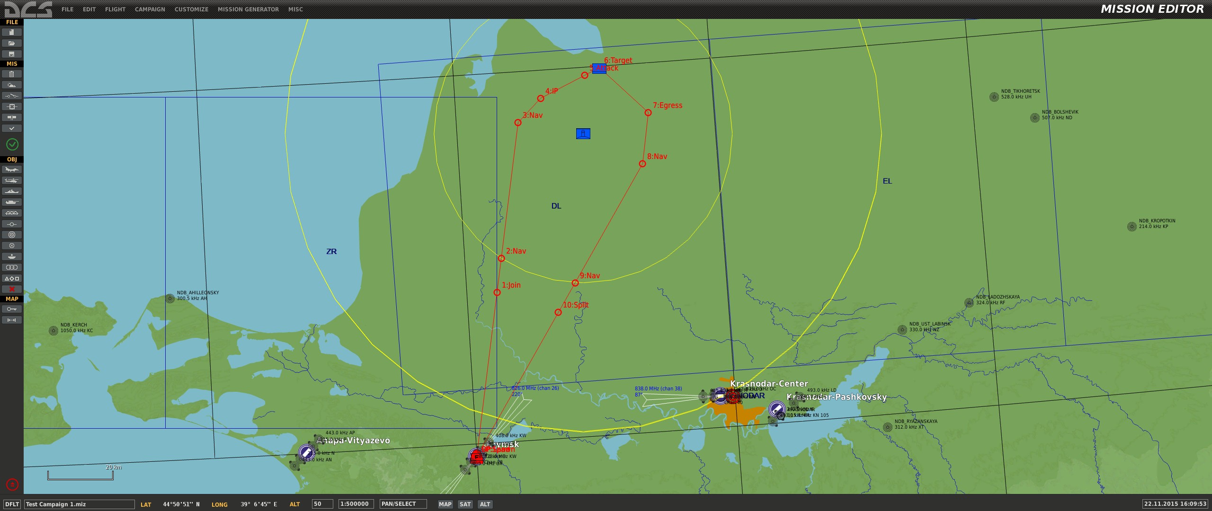The image size is (1212, 511).
Task: Click the small checkmark icon under MIS
Action: [x=12, y=128]
